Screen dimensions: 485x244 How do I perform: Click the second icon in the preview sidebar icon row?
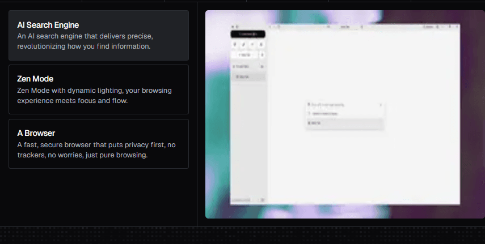pyautogui.click(x=243, y=44)
